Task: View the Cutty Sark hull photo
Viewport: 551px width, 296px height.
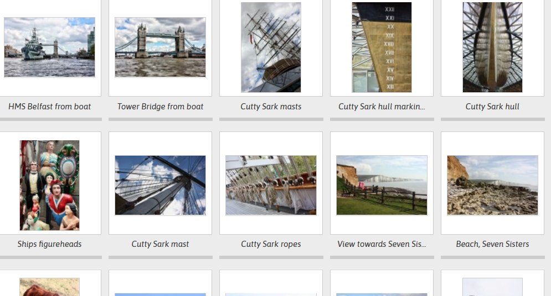Action: pyautogui.click(x=492, y=47)
